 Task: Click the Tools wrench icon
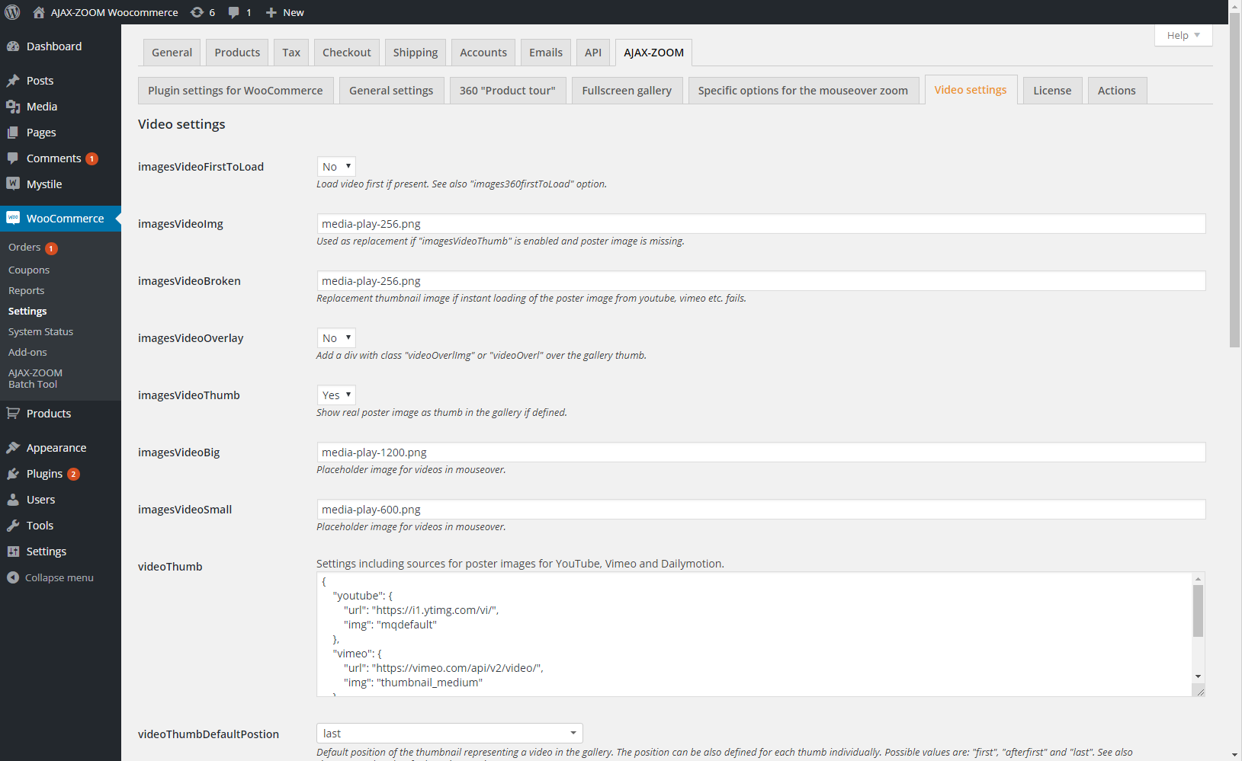(x=13, y=526)
